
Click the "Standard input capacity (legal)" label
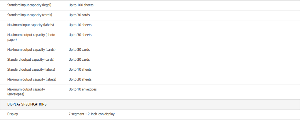click(x=29, y=5)
